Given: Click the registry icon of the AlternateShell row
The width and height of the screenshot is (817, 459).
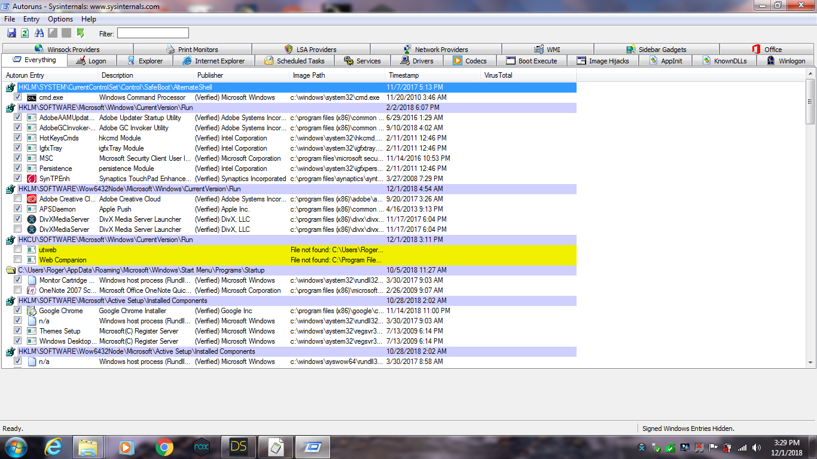Looking at the screenshot, I should click(10, 87).
